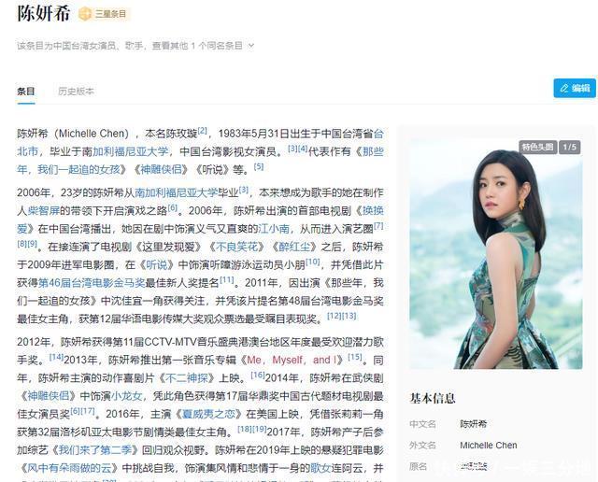Open citation reference [2] superscript
Screen dimensions: 598x482
pyautogui.click(x=202, y=131)
